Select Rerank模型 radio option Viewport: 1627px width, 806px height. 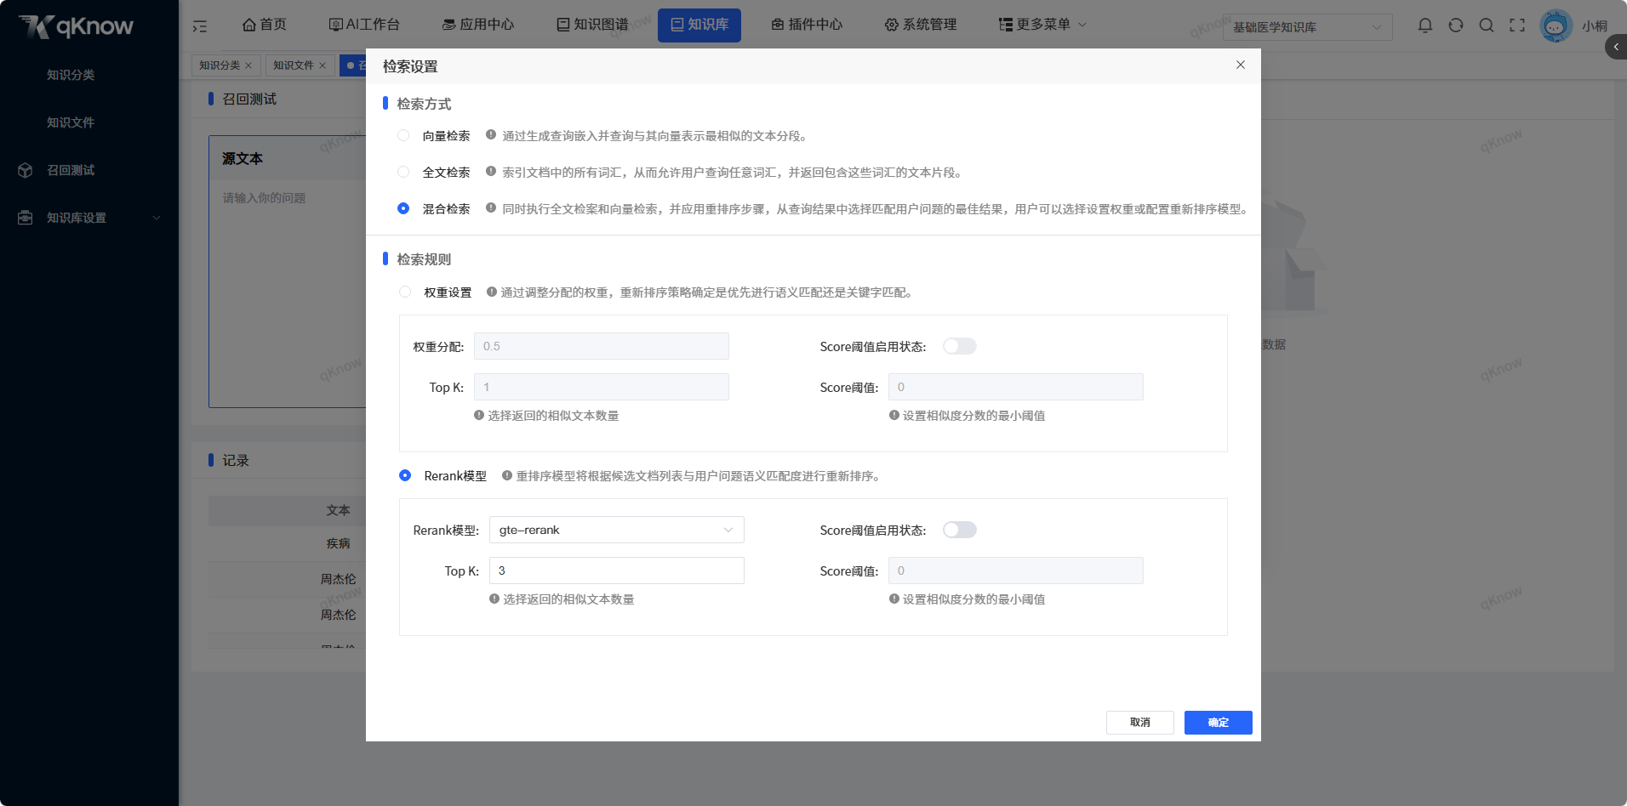(405, 475)
